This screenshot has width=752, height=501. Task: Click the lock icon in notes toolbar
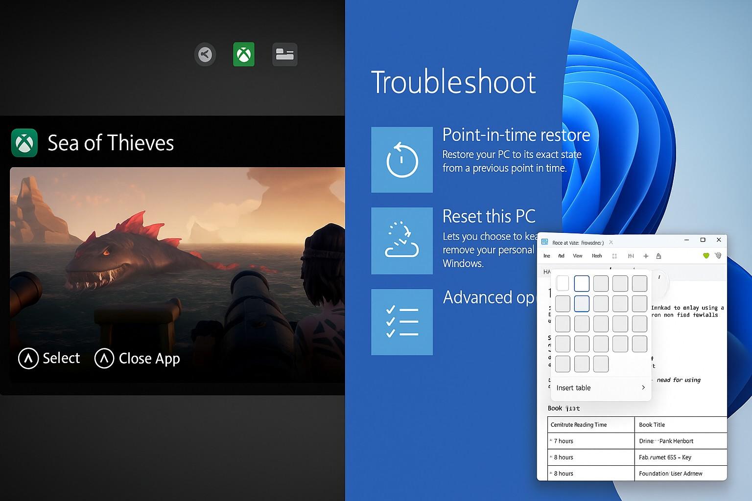tap(658, 256)
